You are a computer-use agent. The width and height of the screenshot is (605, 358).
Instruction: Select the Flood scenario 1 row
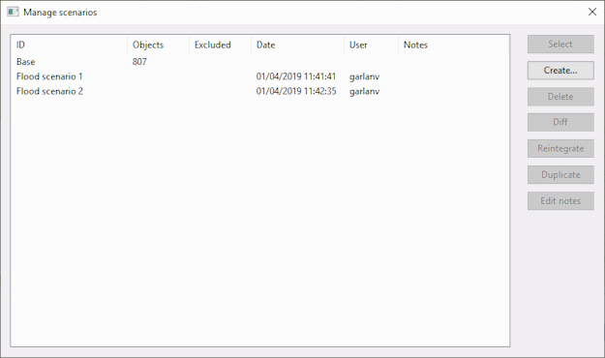coord(260,76)
